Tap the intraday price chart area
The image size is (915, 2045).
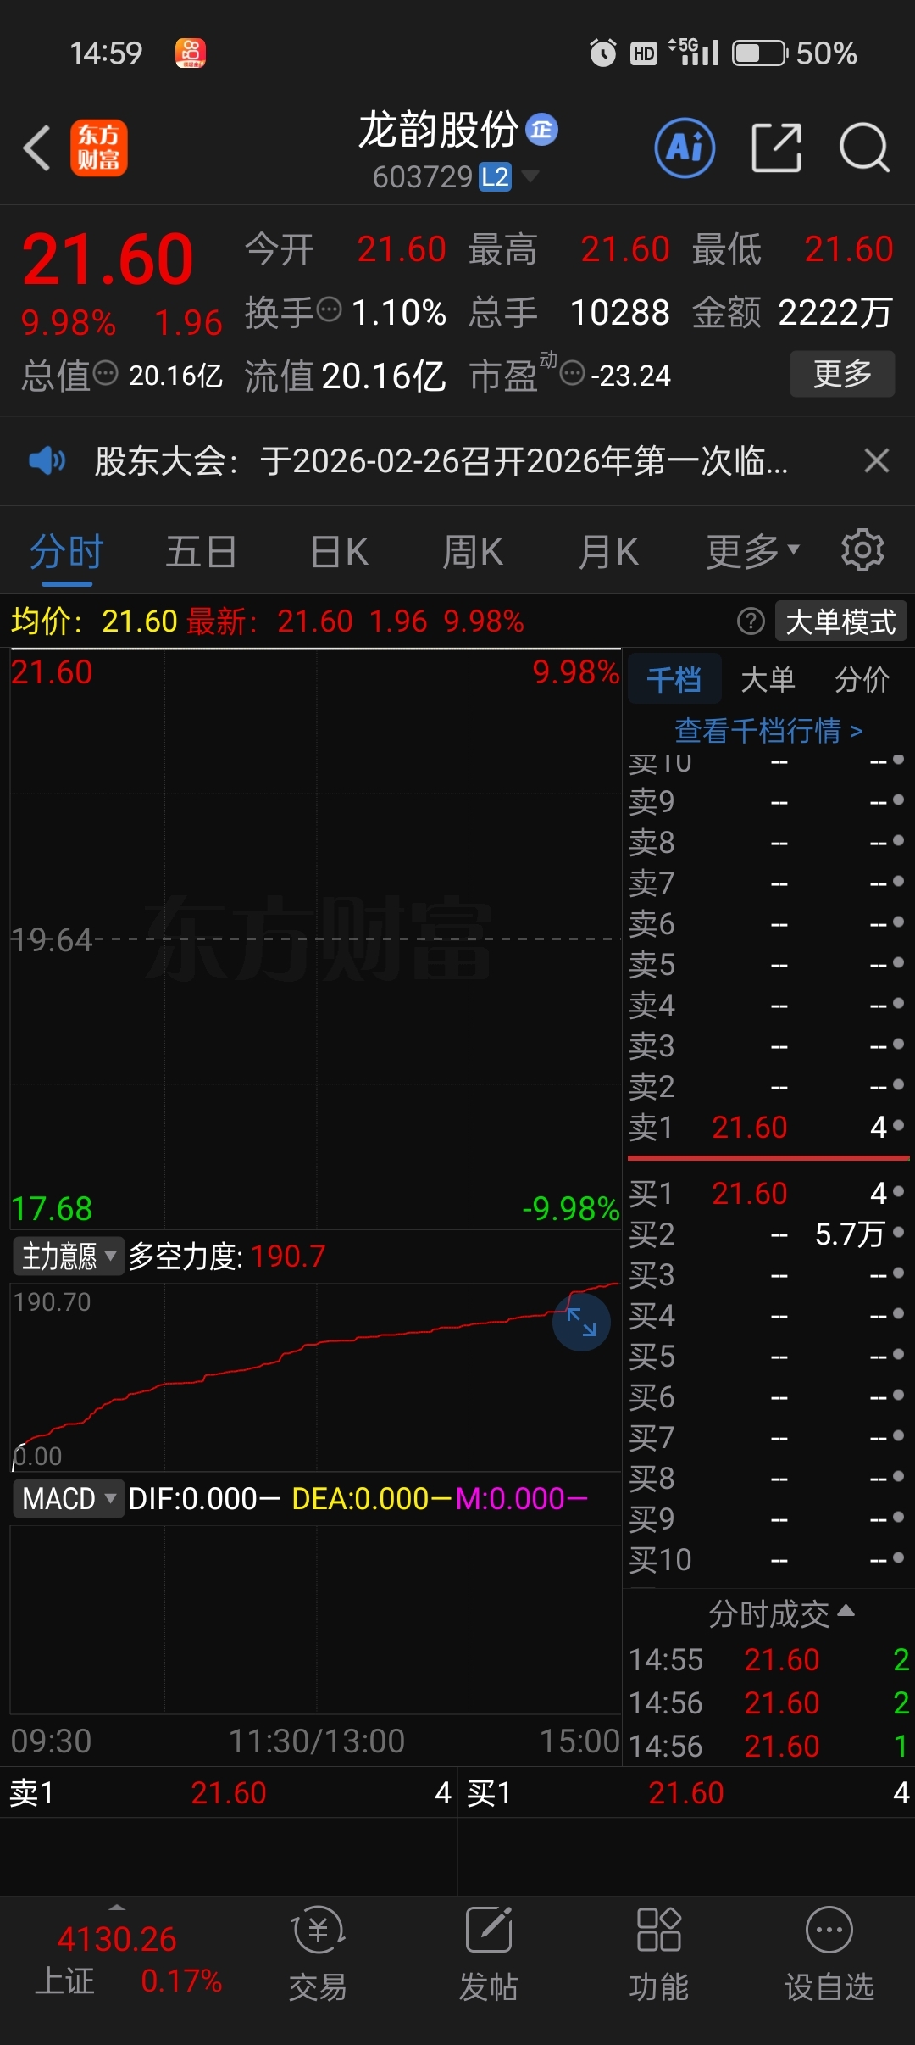[316, 939]
